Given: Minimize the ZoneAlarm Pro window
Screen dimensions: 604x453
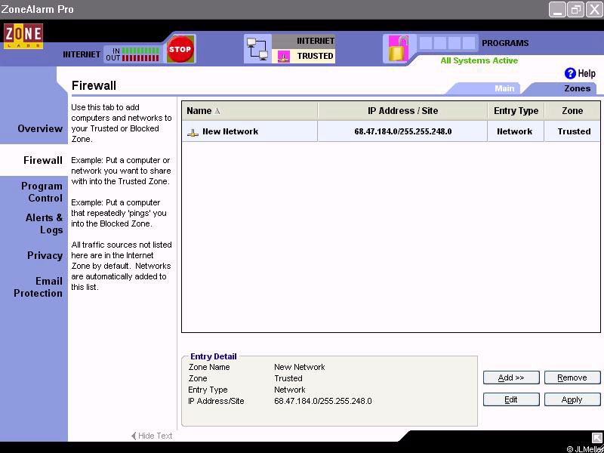Looking at the screenshot, I should click(557, 10).
